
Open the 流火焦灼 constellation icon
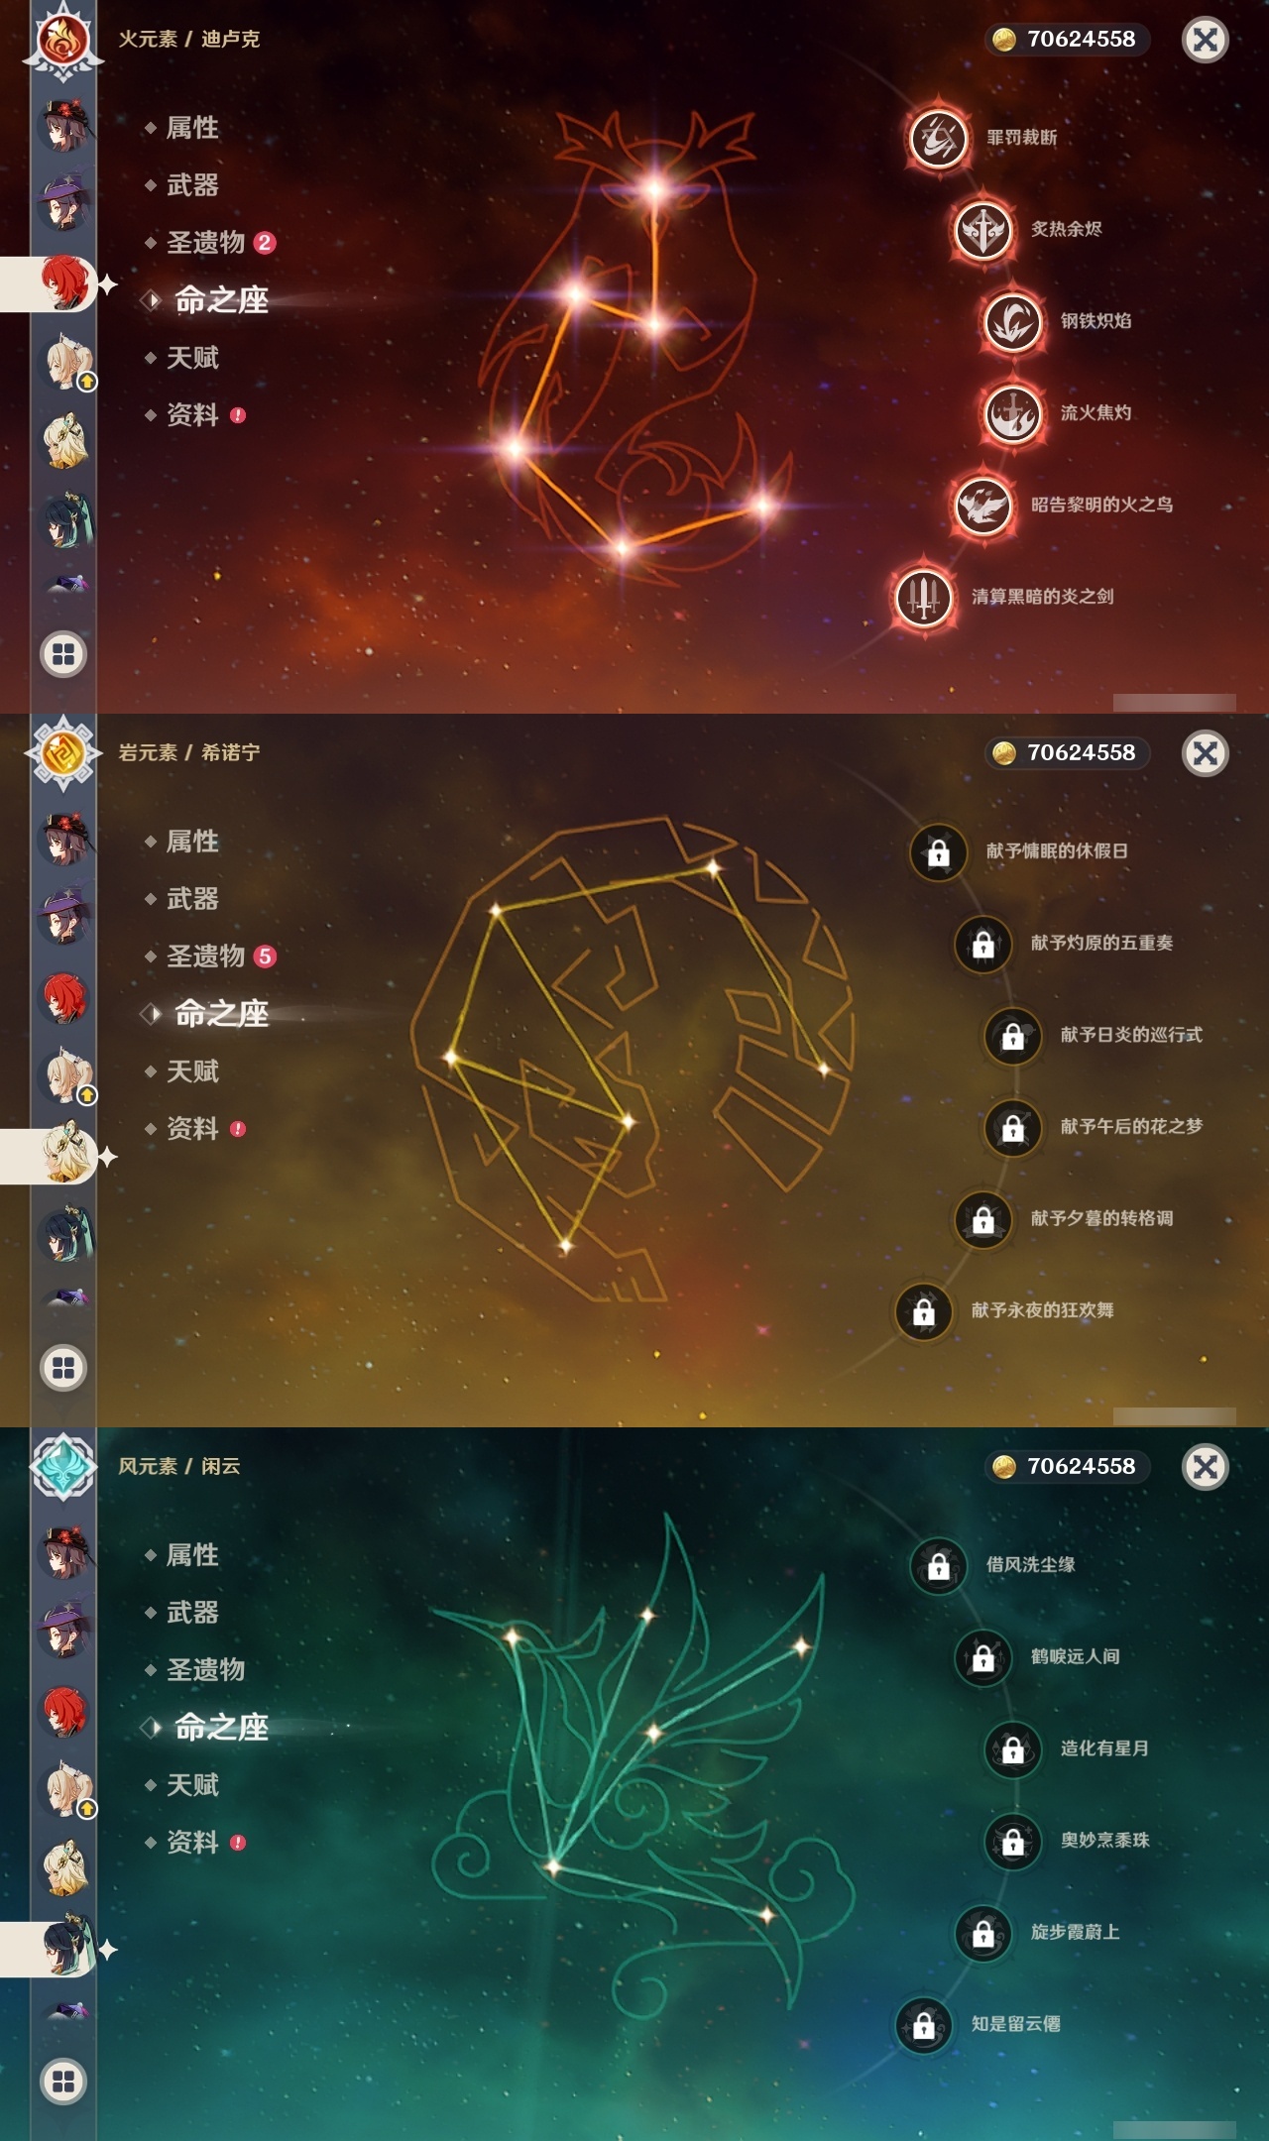[1012, 413]
